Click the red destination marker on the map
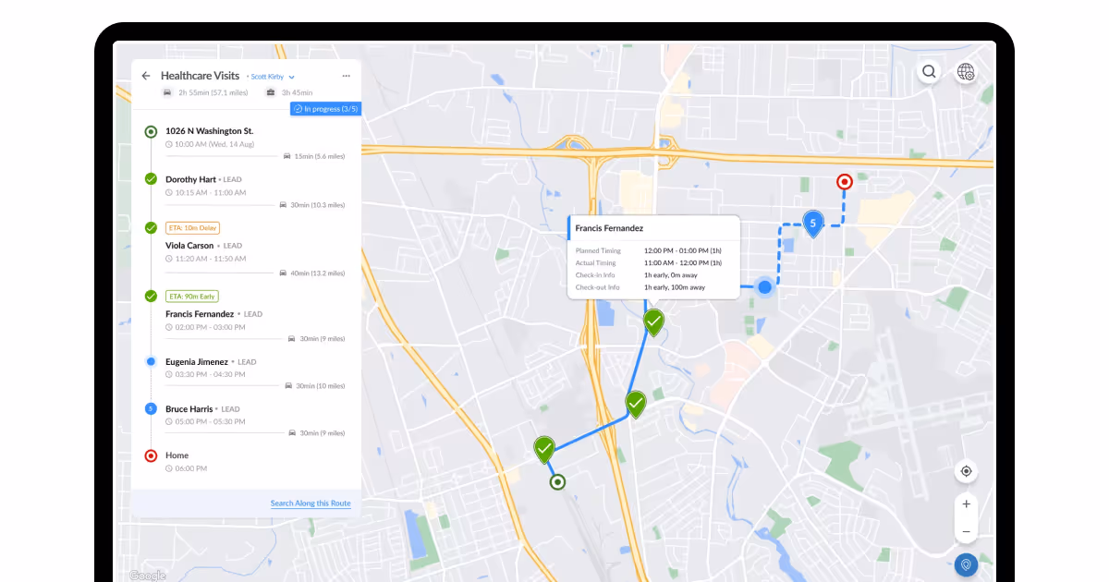1109x582 pixels. click(844, 182)
